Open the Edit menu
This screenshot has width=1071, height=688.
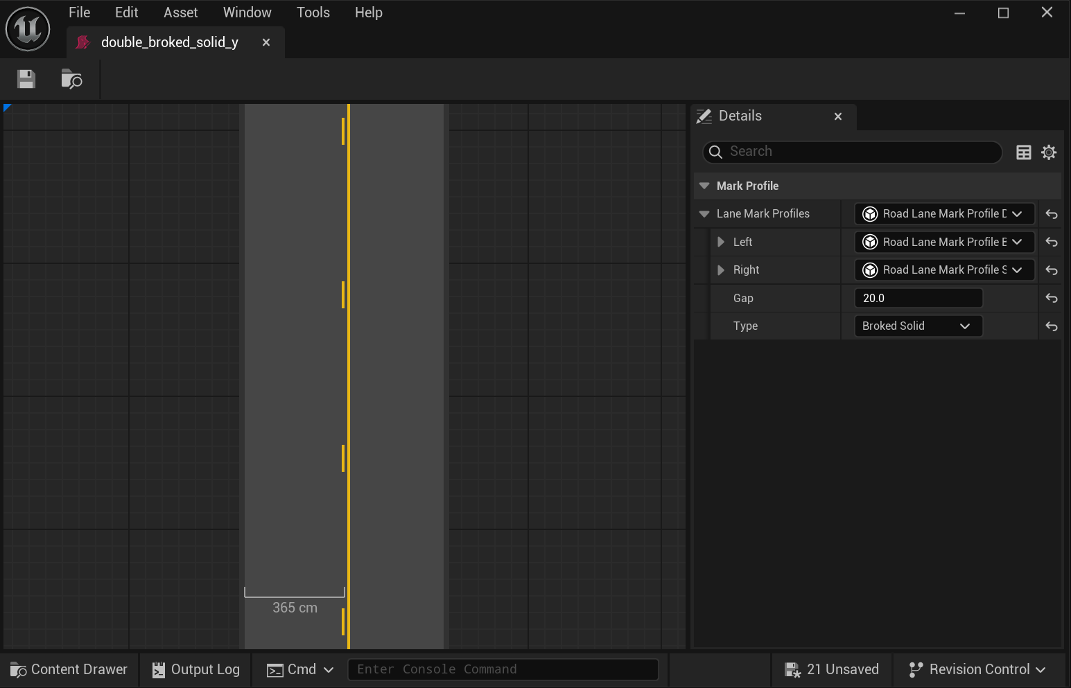[126, 12]
